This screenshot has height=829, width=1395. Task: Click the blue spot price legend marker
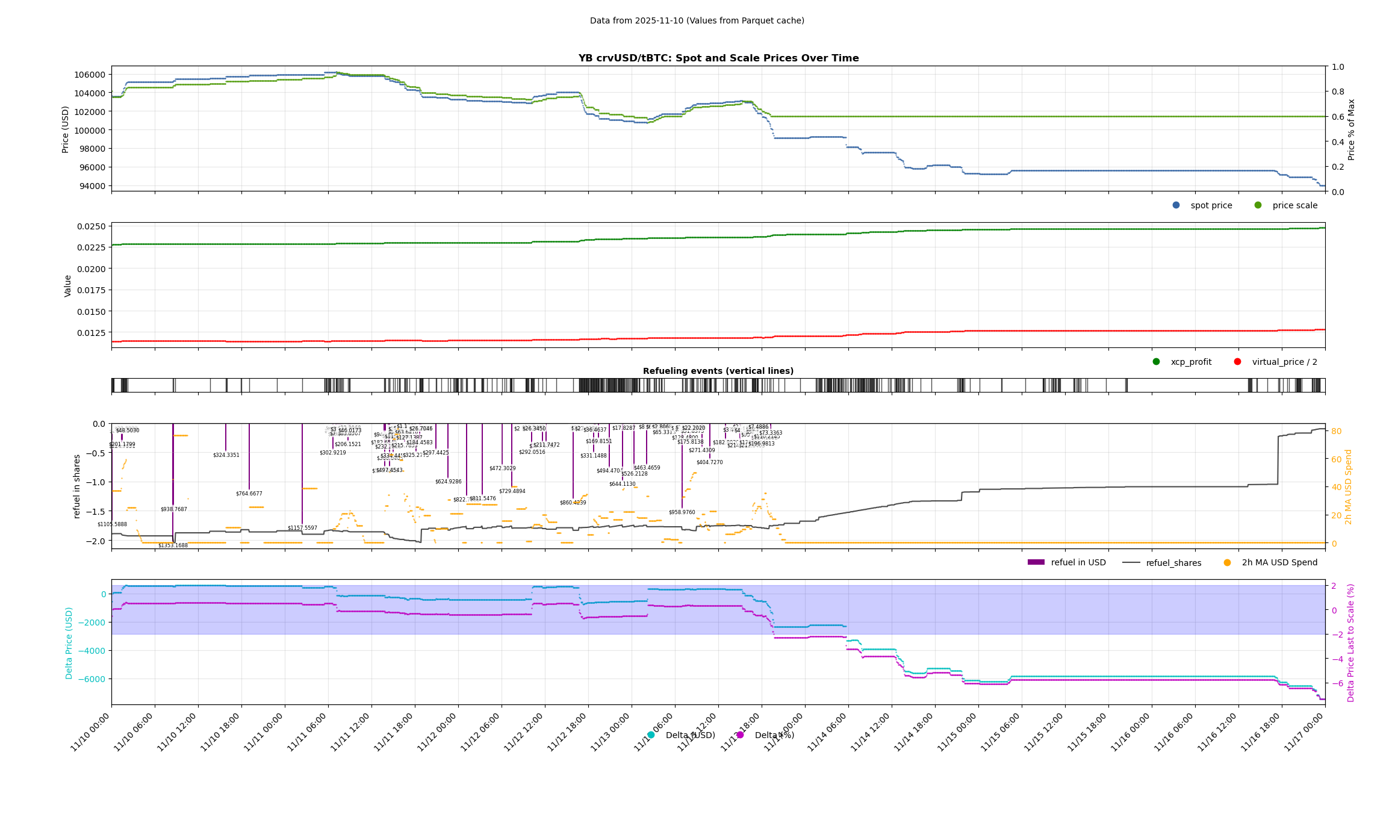1176,205
